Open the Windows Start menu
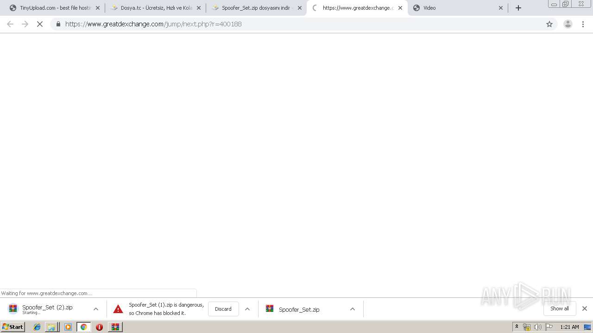The width and height of the screenshot is (593, 333). 13,327
